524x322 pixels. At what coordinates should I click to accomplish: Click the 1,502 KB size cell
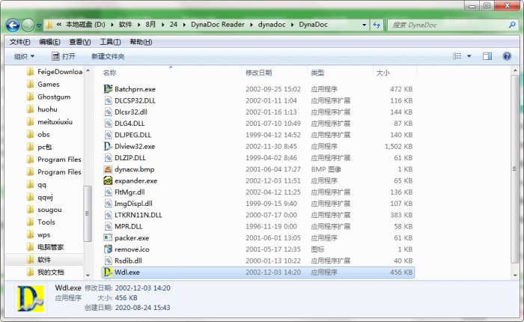(398, 147)
